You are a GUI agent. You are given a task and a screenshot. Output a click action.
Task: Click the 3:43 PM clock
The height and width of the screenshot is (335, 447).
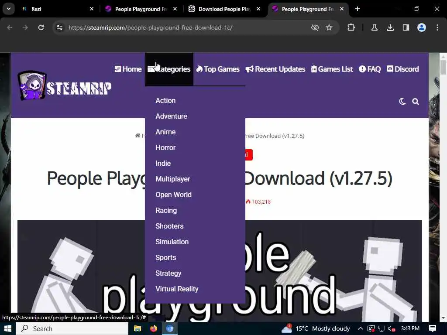tap(410, 328)
